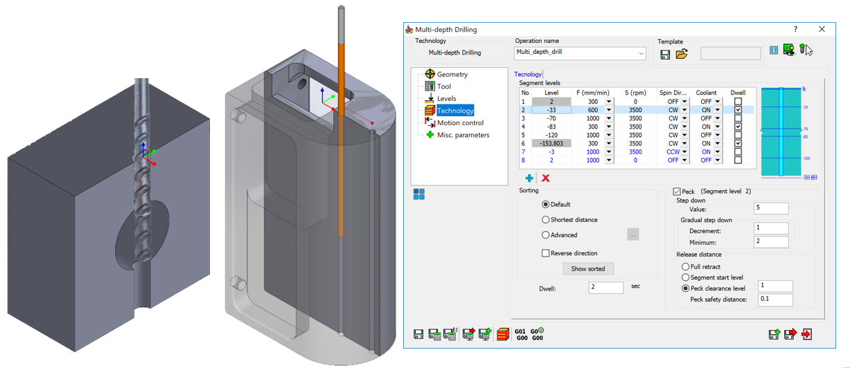Open Spin Direction dropdown for segment 7
Image resolution: width=850 pixels, height=368 pixels.
pyautogui.click(x=684, y=152)
